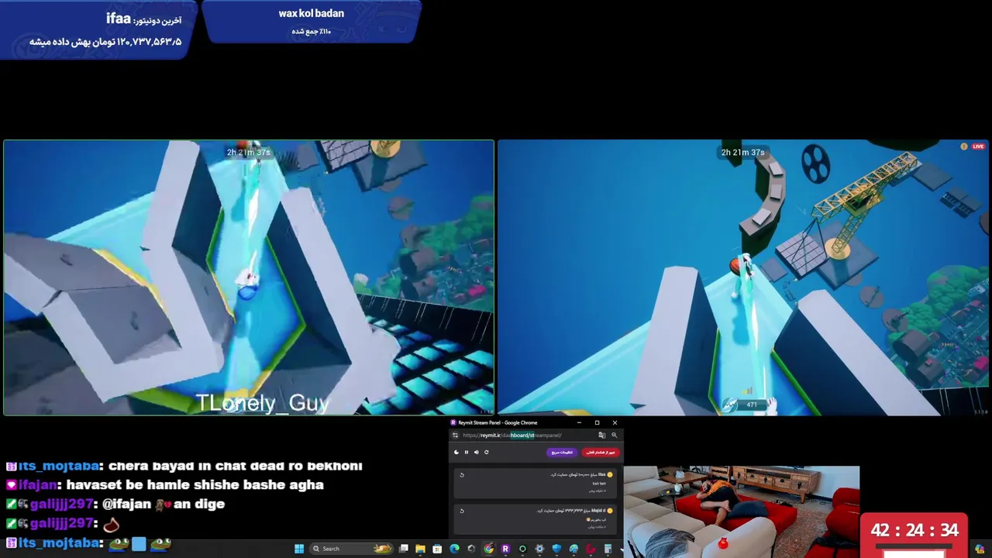The image size is (992, 558).
Task: Open Google Chrome taskbar icon
Action: click(488, 549)
